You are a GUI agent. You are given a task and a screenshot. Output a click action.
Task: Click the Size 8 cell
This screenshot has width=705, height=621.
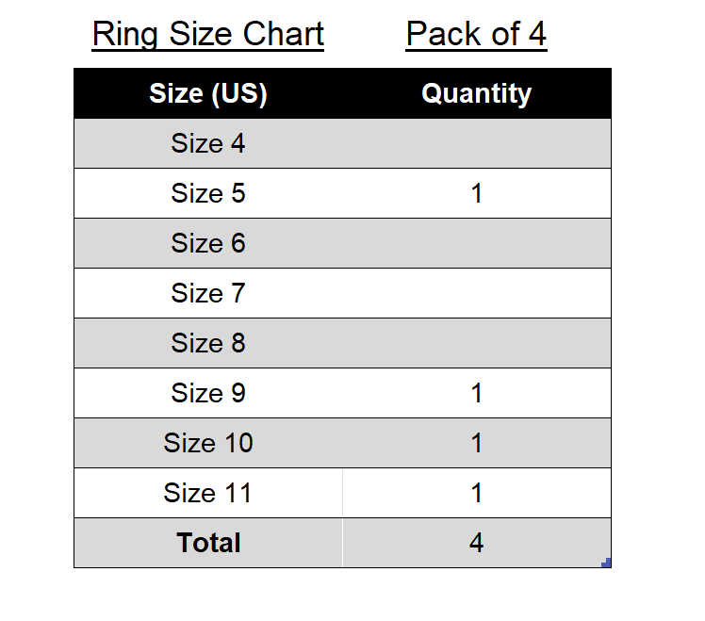coord(208,343)
